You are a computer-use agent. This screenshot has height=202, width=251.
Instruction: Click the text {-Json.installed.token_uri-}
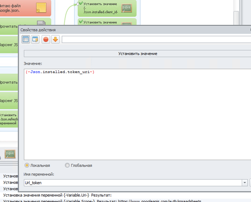tap(60, 72)
